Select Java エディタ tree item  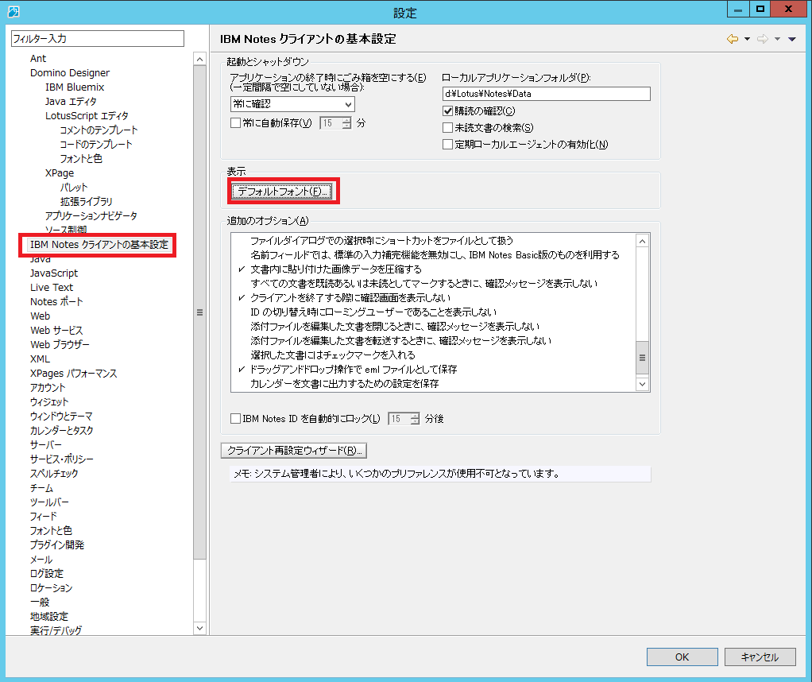coord(71,102)
